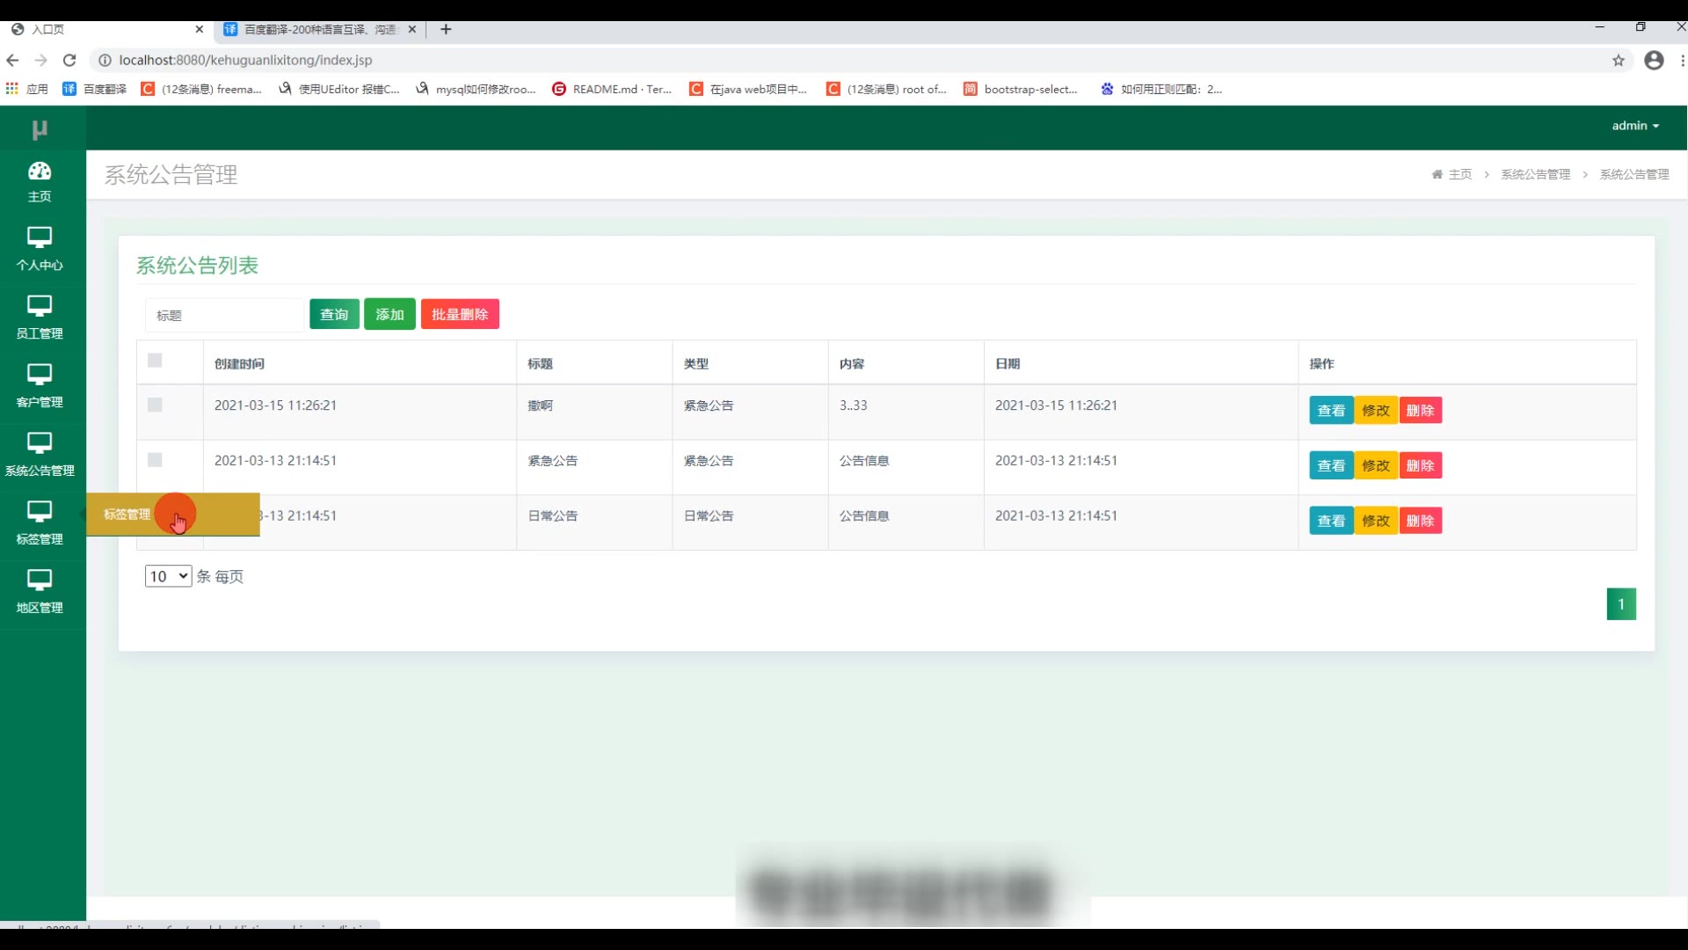Screen dimensions: 1688x950
Task: Click 删除 for the 3..33 notice
Action: (1420, 410)
